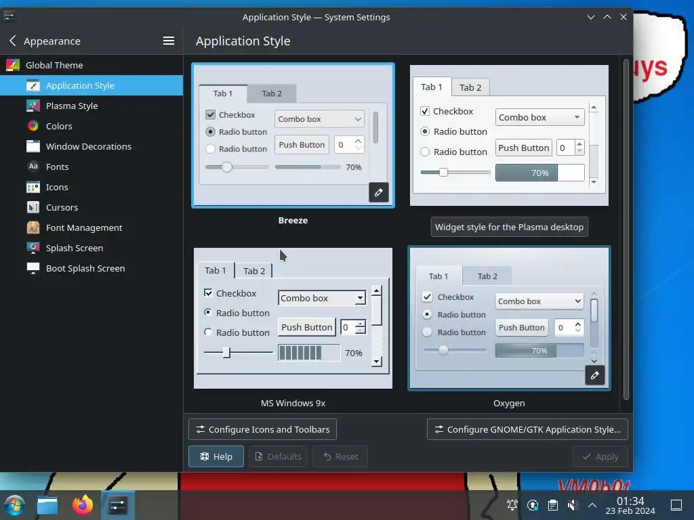Open the start menu in the taskbar

(15, 505)
